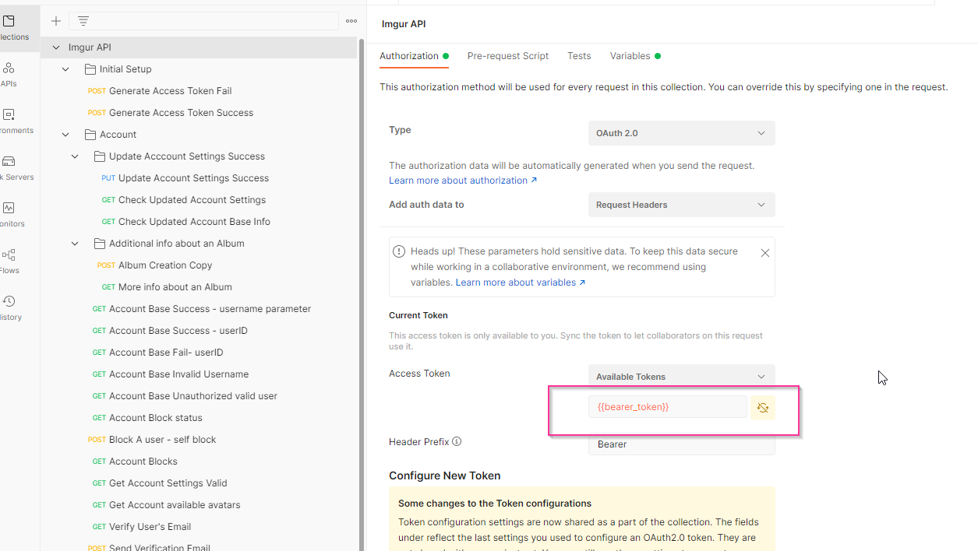The width and height of the screenshot is (978, 551).
Task: Click the Heads up alert info icon
Action: [399, 252]
